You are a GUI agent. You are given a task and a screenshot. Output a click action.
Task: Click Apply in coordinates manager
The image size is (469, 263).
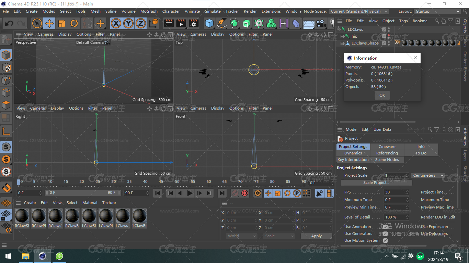(316, 236)
